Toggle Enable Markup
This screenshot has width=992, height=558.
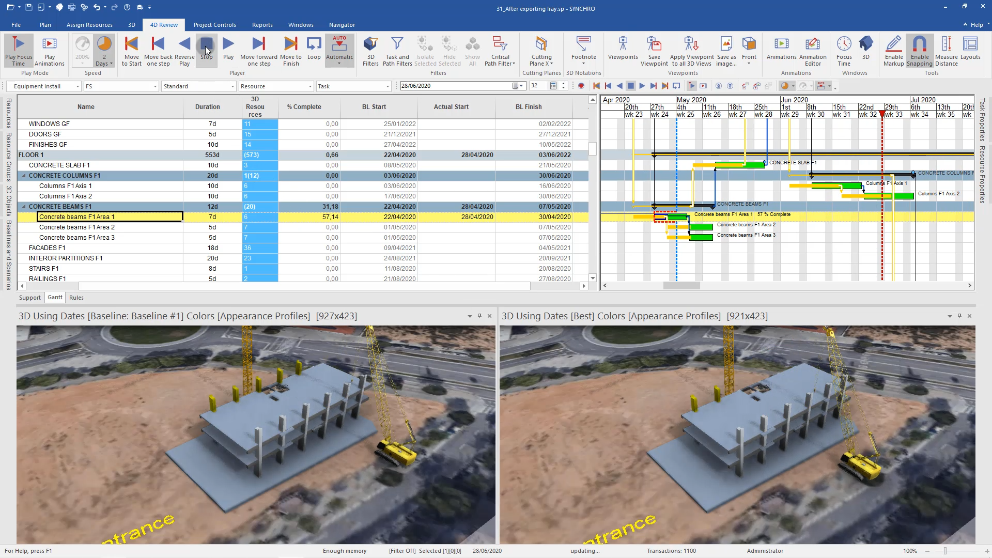[x=893, y=51]
